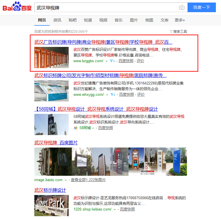The width and height of the screenshot is (221, 219).
Task: Switch to the 资讯 tab
Action: (57, 20)
